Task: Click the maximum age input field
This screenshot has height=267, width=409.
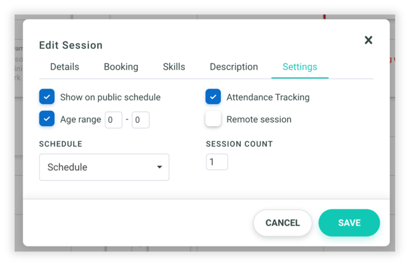Action: (140, 120)
